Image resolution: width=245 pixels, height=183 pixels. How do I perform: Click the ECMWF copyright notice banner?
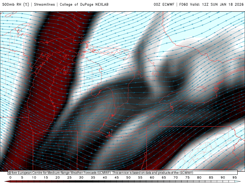pos(123,173)
